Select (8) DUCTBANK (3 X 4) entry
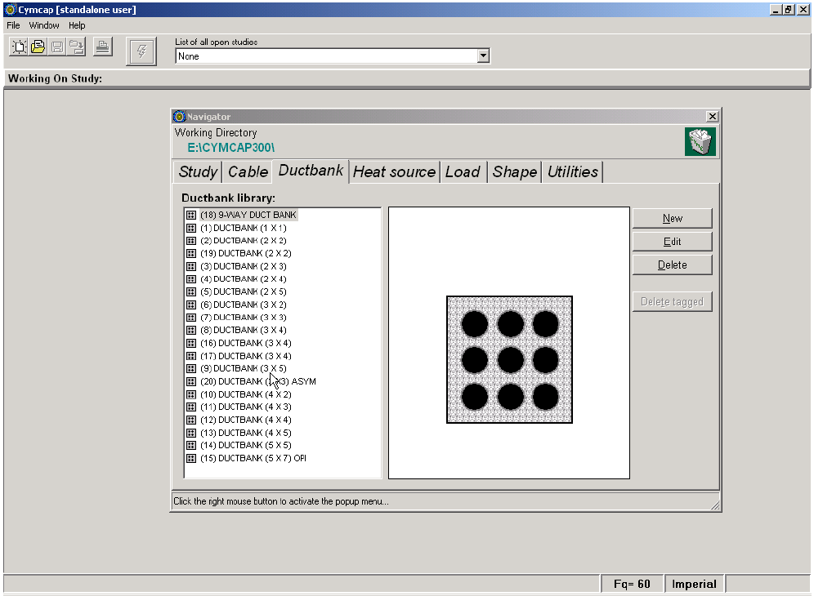 [x=244, y=330]
